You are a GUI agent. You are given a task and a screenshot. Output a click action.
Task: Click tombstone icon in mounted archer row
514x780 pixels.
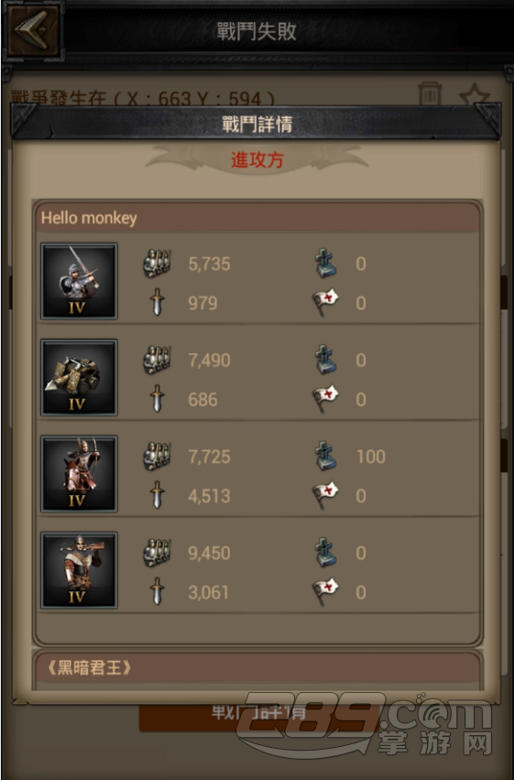326,456
